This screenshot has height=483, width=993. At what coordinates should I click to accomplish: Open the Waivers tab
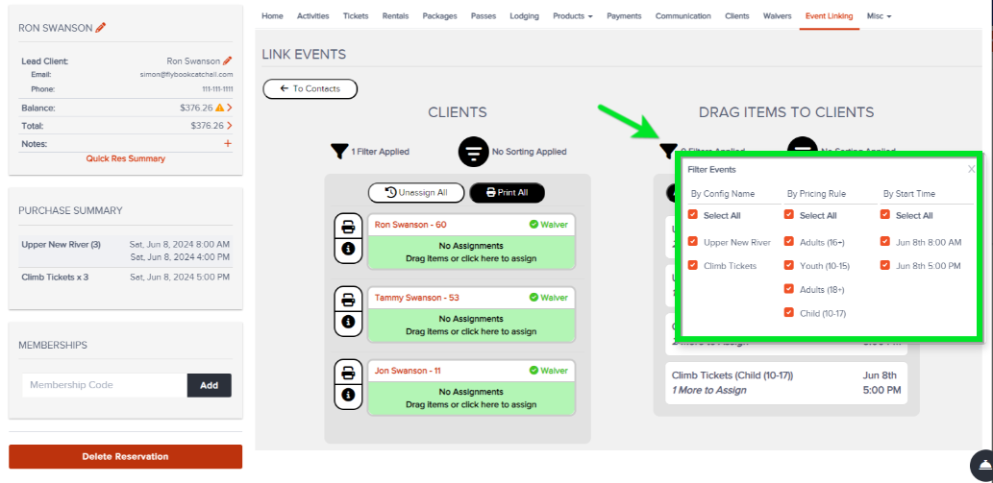click(777, 15)
